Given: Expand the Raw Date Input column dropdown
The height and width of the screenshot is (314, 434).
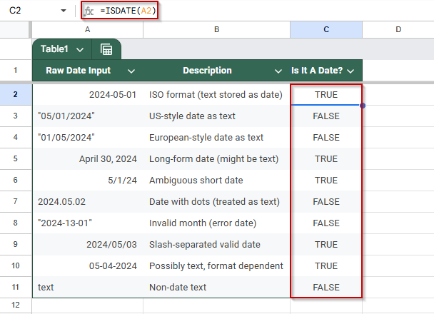Looking at the screenshot, I should [x=131, y=71].
